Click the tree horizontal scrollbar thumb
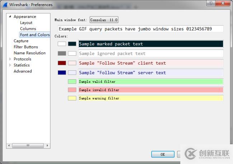Image resolution: width=233 pixels, height=164 pixels. coord(28,145)
